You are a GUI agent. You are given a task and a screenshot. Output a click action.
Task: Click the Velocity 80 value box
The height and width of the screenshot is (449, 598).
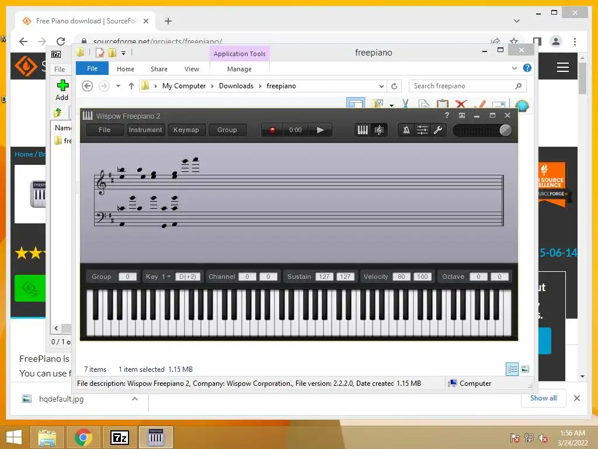click(401, 277)
